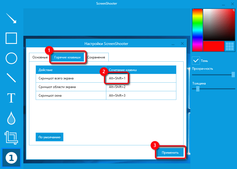Close the main ScreenShooter window
Viewport: 237px width, 169px height.
click(x=232, y=4)
